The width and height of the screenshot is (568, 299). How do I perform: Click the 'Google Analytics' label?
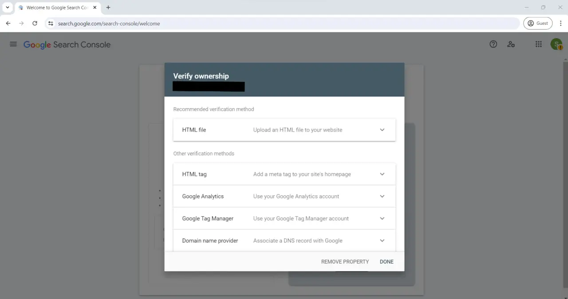pos(203,196)
